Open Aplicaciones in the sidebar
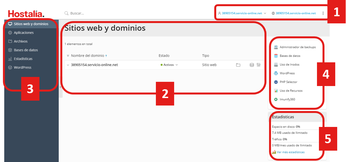Image resolution: width=346 pixels, height=162 pixels. click(23, 32)
